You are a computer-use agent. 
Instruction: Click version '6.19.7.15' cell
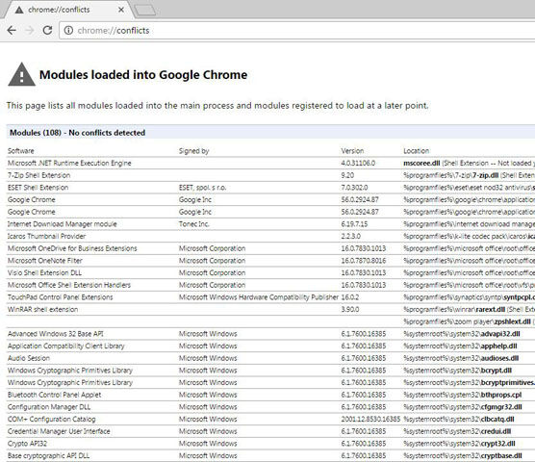coord(354,224)
